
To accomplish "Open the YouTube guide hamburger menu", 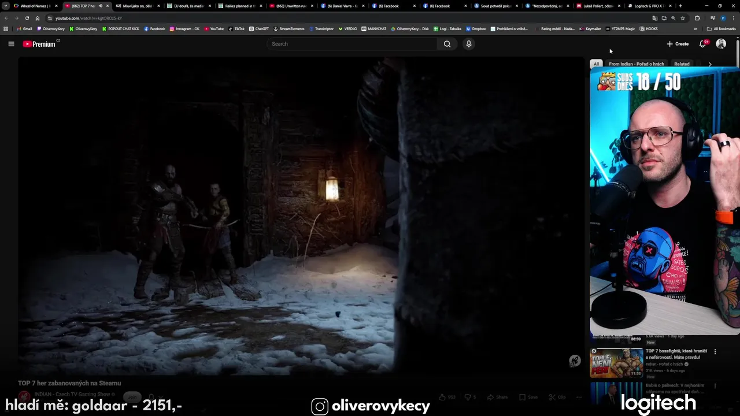I will pos(11,44).
